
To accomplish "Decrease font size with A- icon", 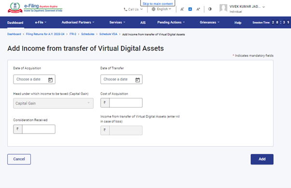I will (x=182, y=9).
